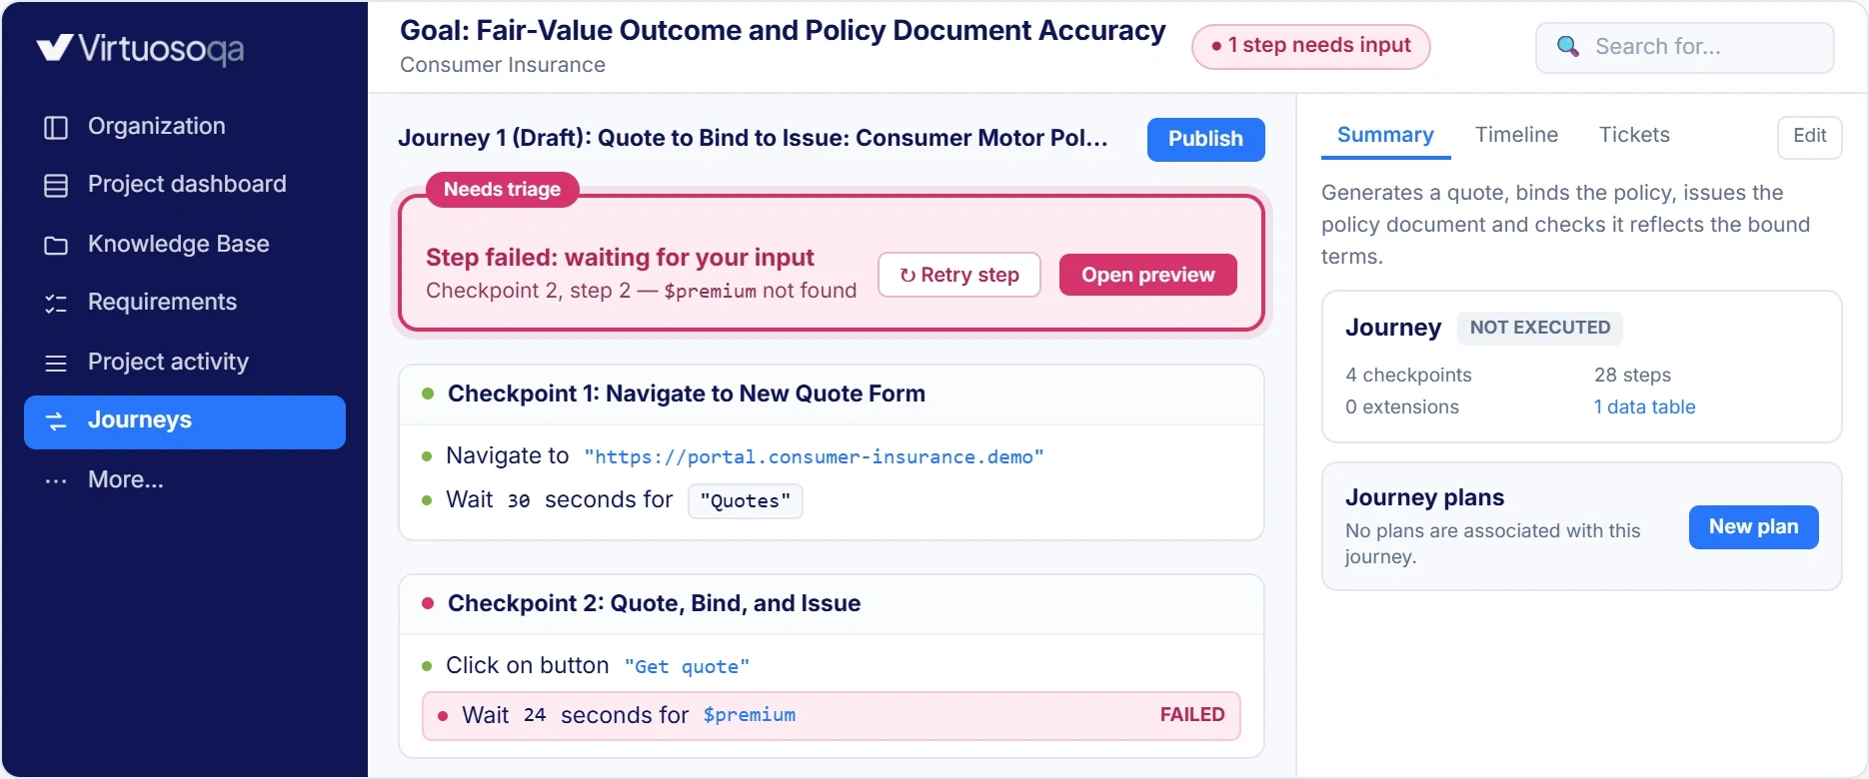Open Organization via its sidebar icon
Screen dimensions: 1869x779
pyautogui.click(x=56, y=127)
